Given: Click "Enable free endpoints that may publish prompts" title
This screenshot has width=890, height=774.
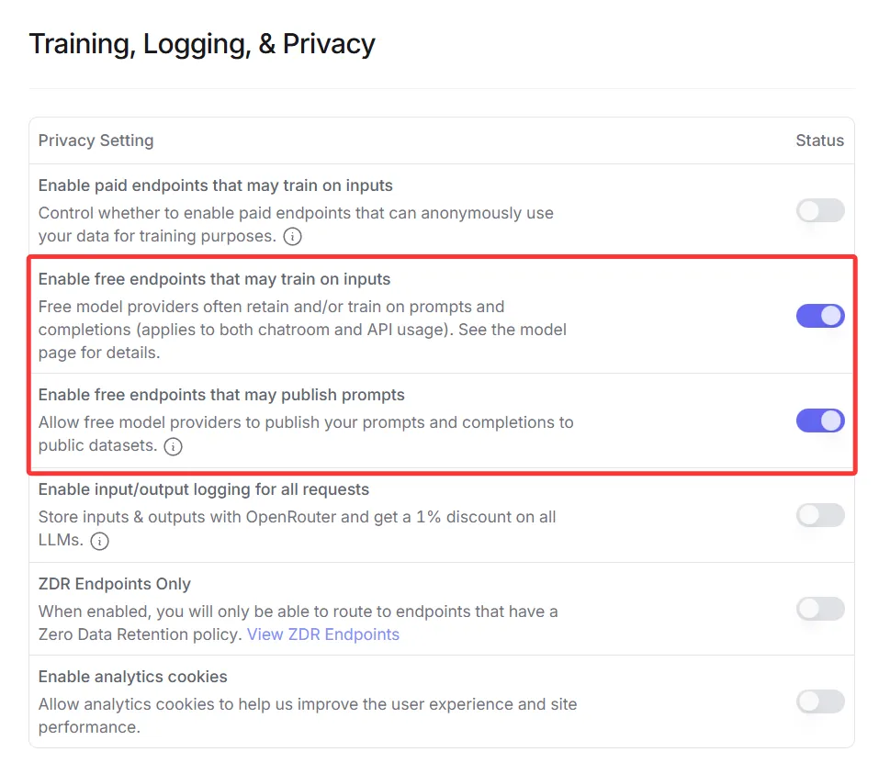Looking at the screenshot, I should [x=221, y=395].
